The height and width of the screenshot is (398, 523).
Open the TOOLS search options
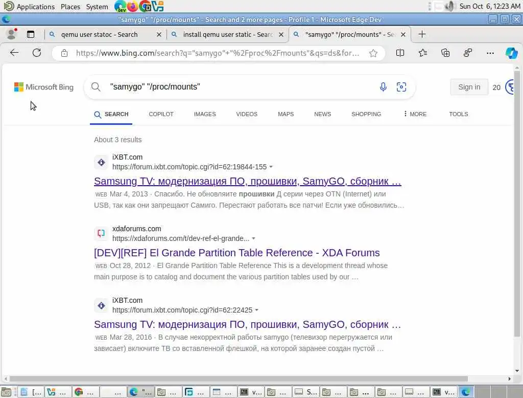click(x=459, y=114)
